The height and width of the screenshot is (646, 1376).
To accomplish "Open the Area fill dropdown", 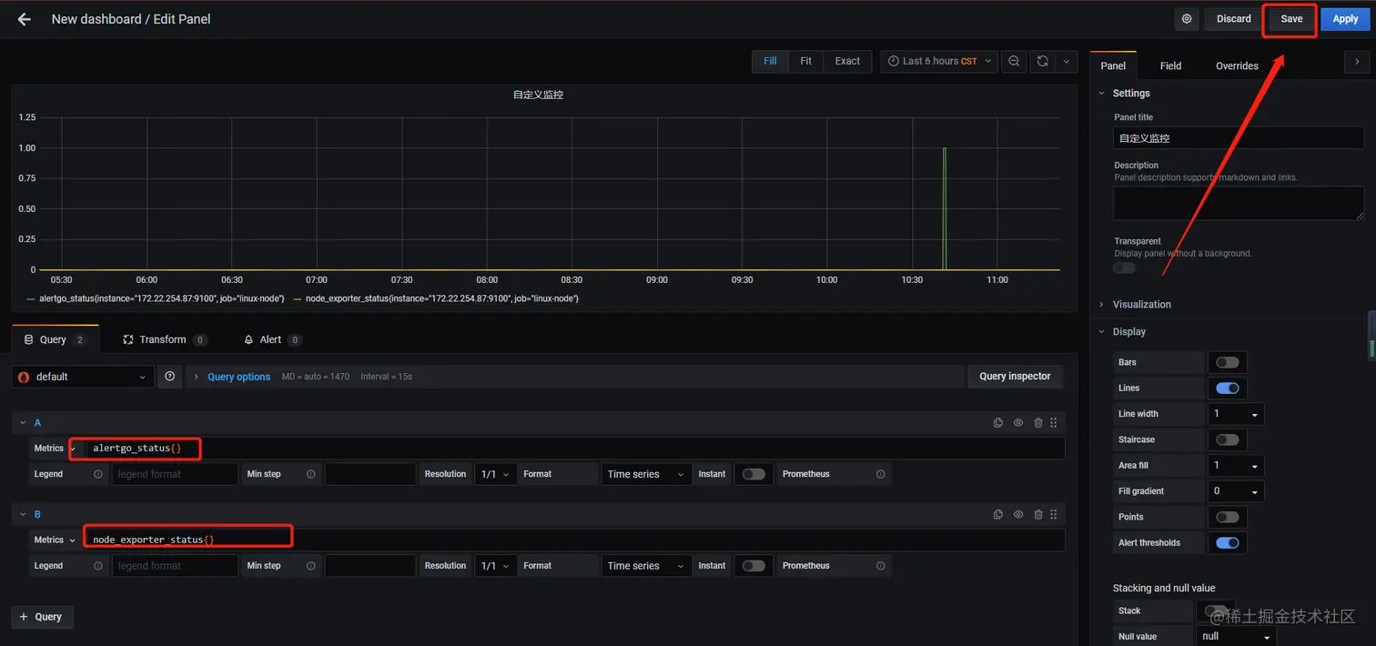I will [x=1236, y=465].
